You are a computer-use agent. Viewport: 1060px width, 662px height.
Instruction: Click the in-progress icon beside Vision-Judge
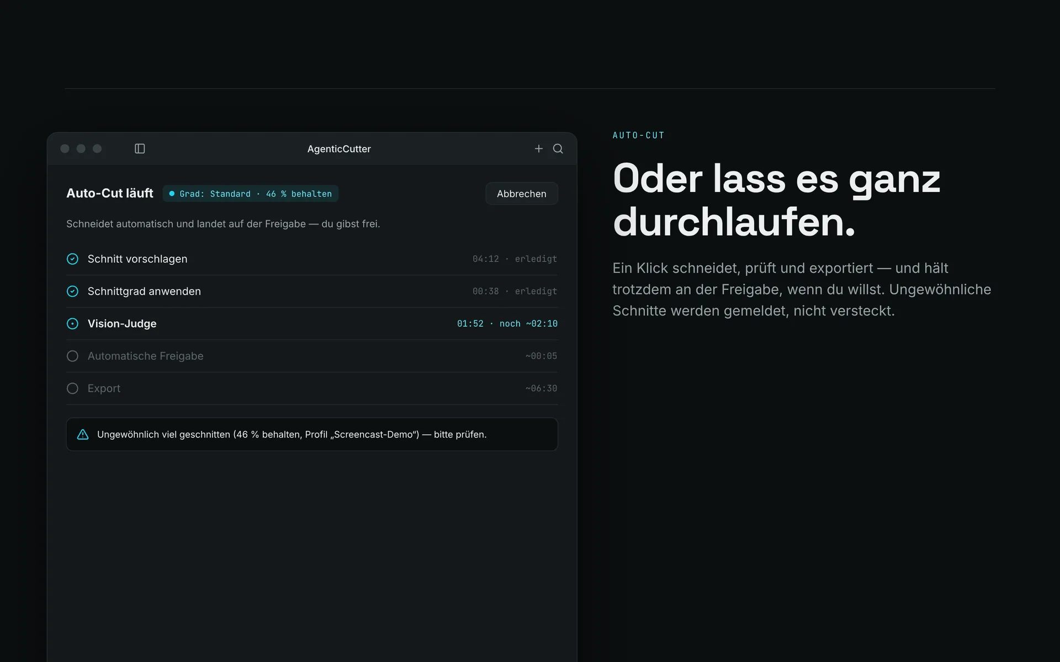point(72,324)
